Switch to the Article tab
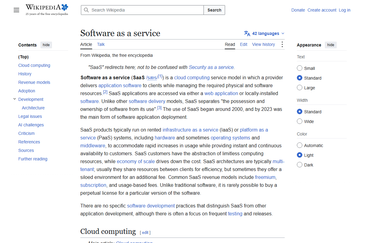Viewport: 365px width, 243px height. coord(86,44)
